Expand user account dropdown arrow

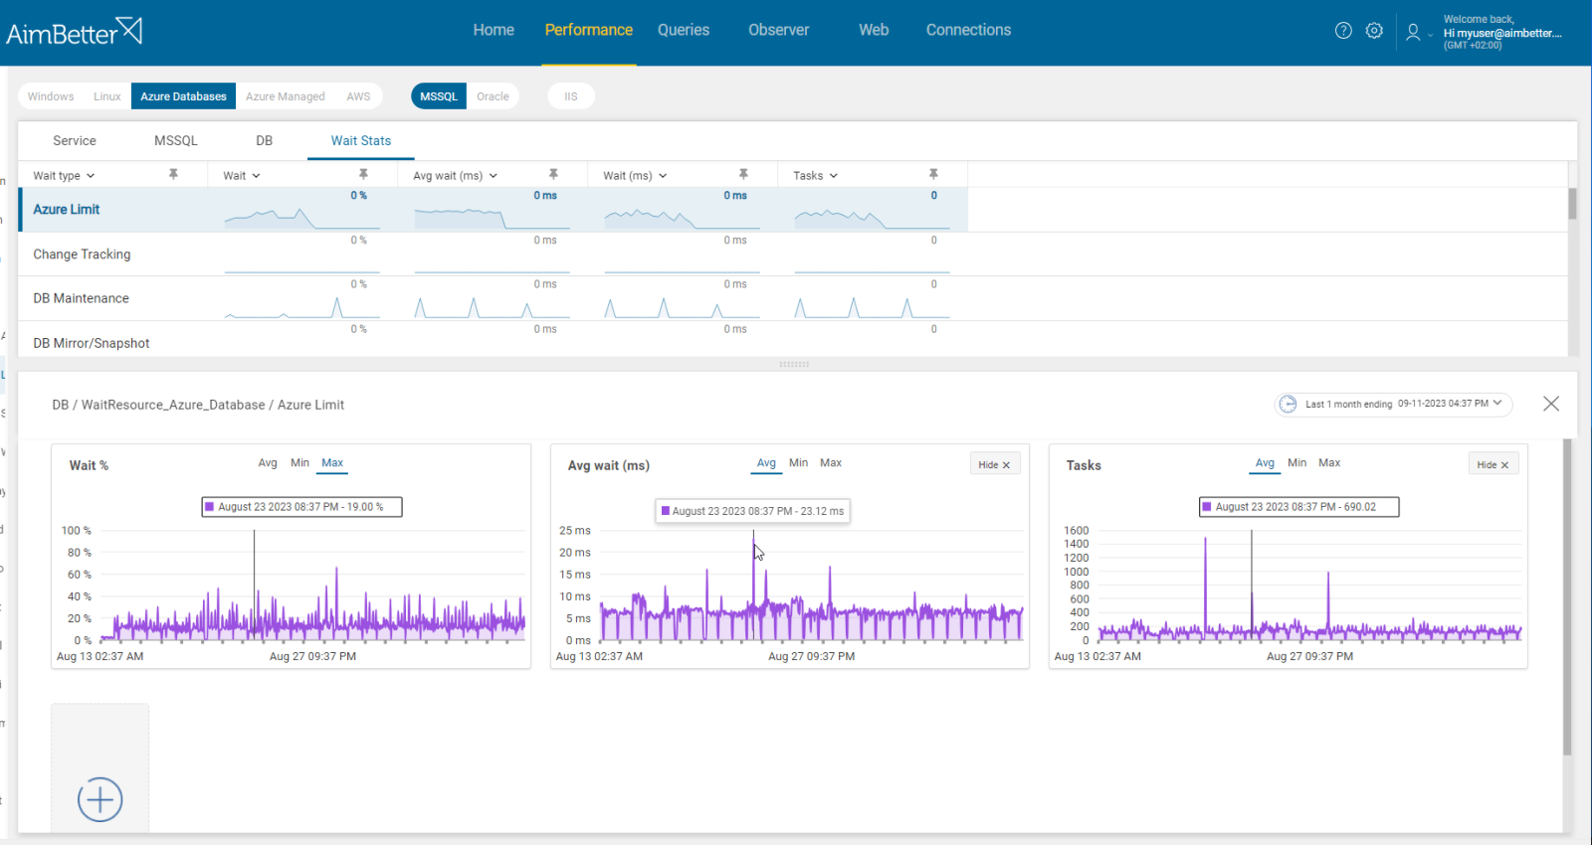coord(1431,35)
